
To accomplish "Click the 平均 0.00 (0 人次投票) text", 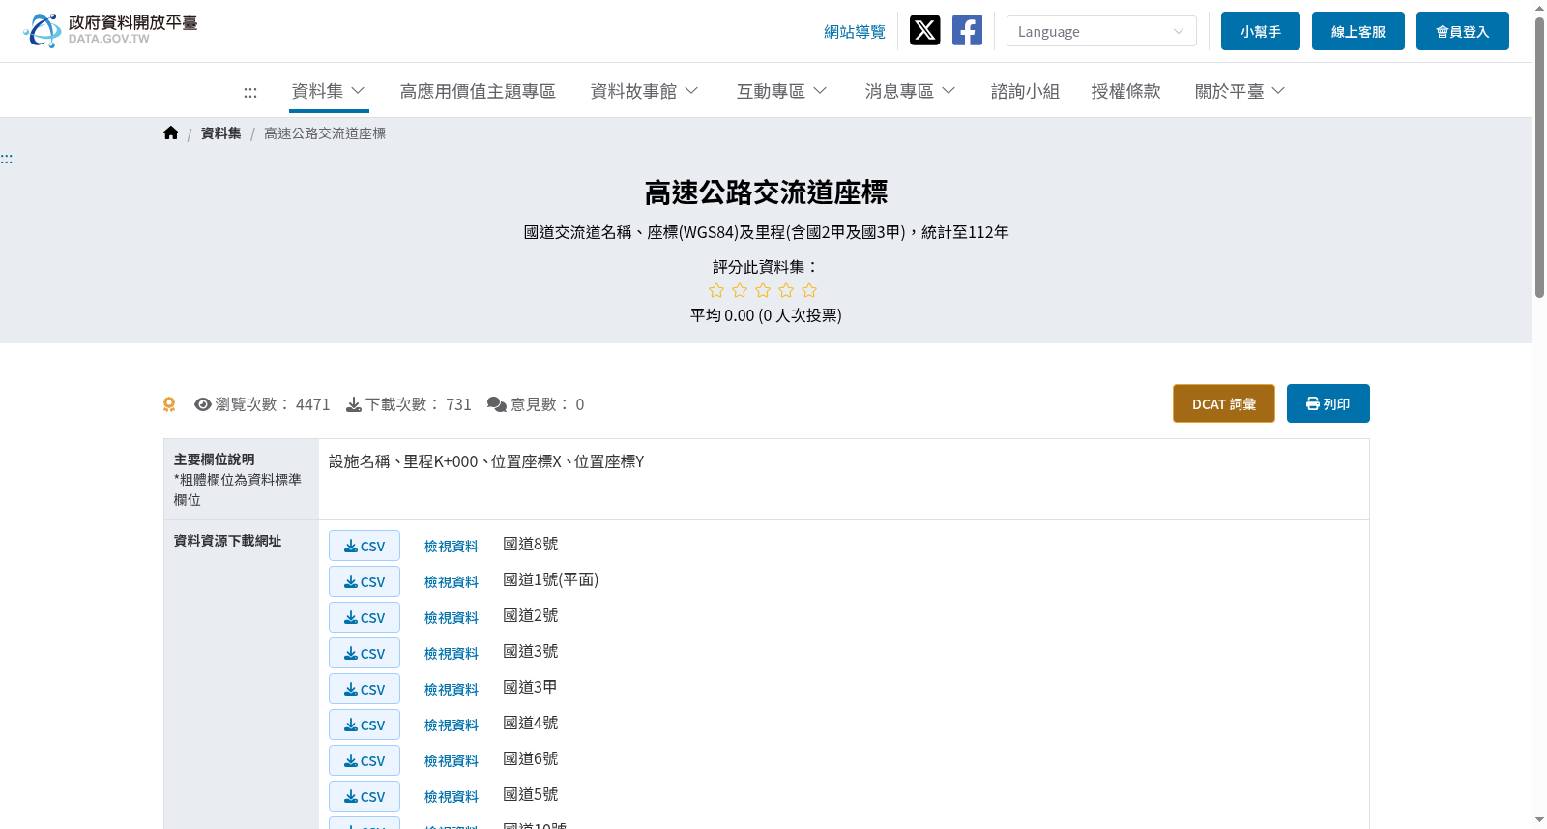I will pyautogui.click(x=766, y=315).
